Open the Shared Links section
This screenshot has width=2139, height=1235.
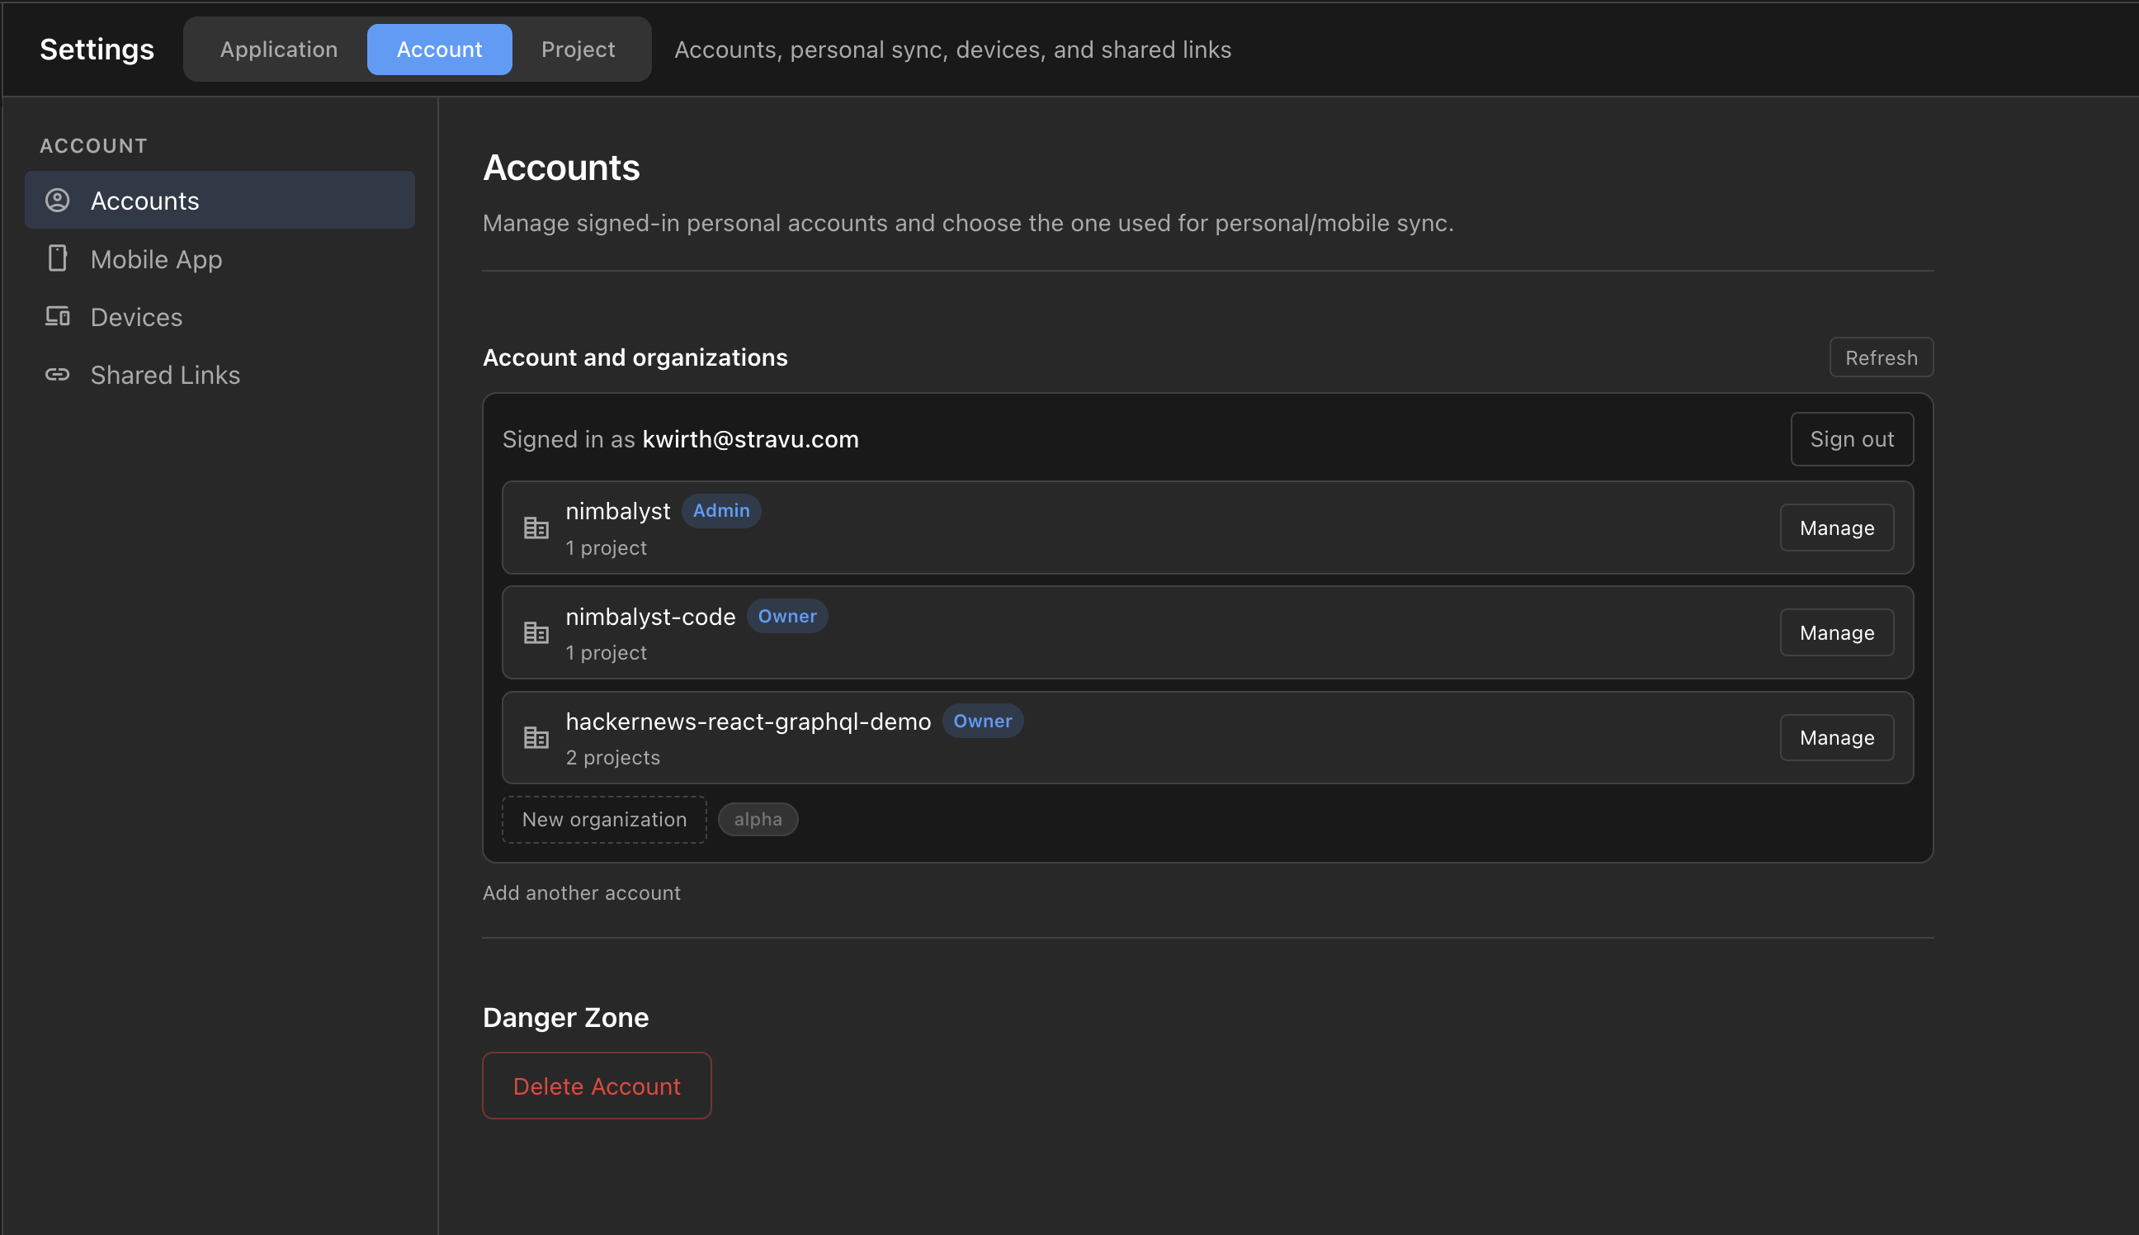[220, 374]
